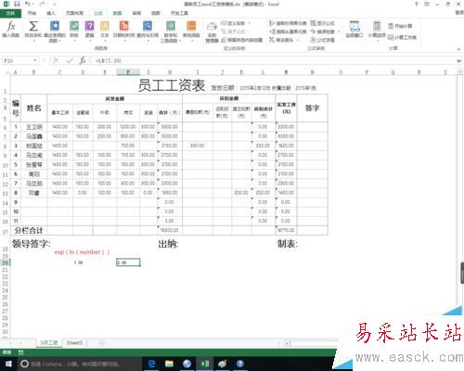
Task: Open the Text (文本) functions button
Action: pyautogui.click(x=105, y=29)
